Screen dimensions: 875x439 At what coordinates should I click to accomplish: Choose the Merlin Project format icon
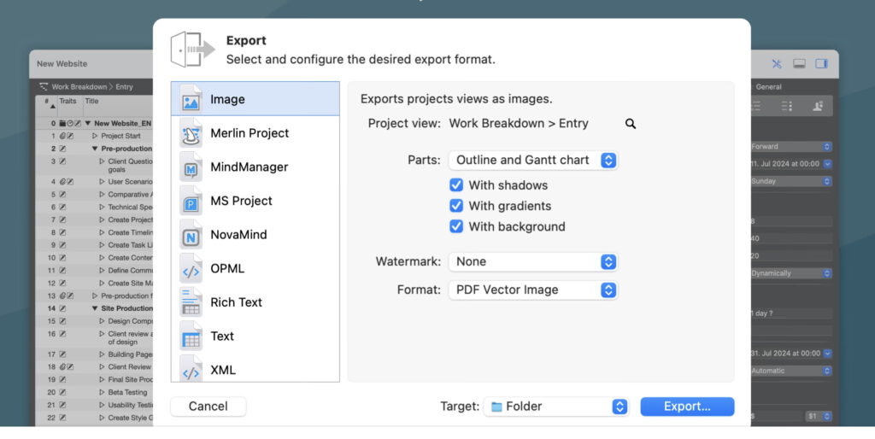[191, 133]
